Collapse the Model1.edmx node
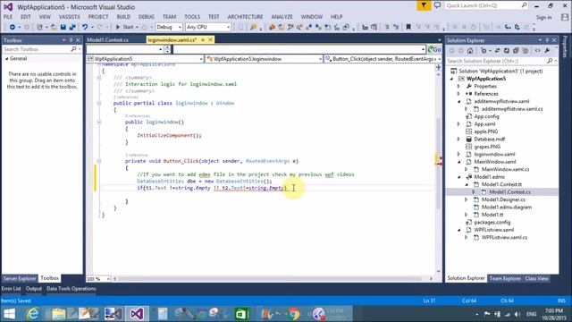Screen dimensions: 572x322 point(458,177)
